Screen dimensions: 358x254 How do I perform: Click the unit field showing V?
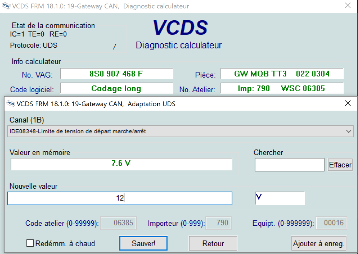(280, 198)
